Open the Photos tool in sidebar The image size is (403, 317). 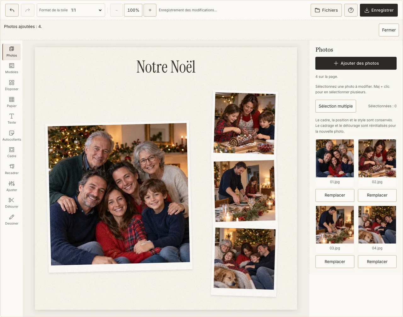click(12, 52)
